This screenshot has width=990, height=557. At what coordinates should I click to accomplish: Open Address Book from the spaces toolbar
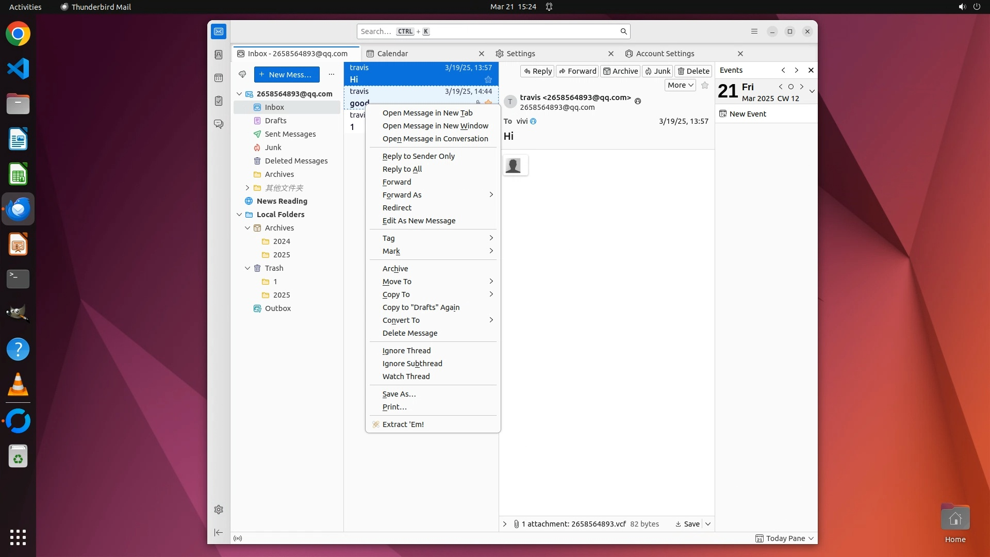pos(219,55)
